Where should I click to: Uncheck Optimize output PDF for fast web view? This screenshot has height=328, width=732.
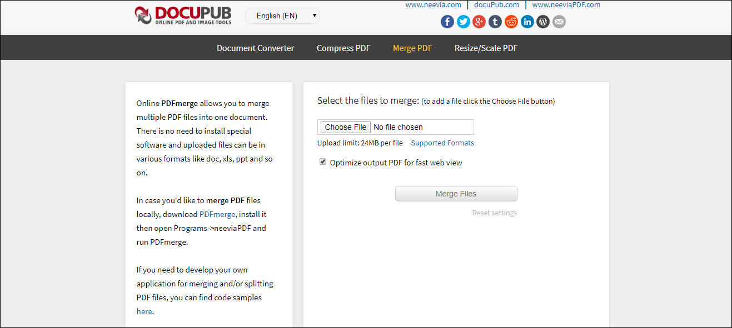point(323,162)
